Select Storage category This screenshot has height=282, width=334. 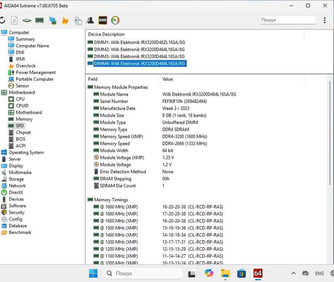tap(16, 179)
